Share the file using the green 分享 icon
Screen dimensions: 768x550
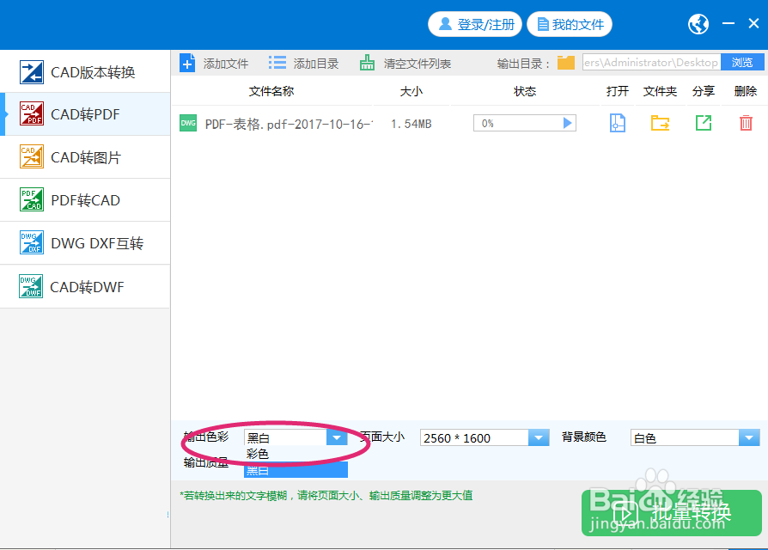point(703,123)
